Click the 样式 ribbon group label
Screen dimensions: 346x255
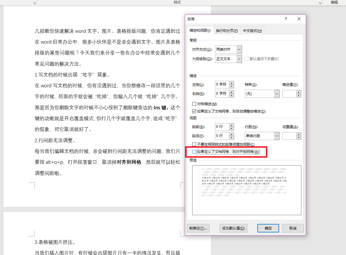177,2
